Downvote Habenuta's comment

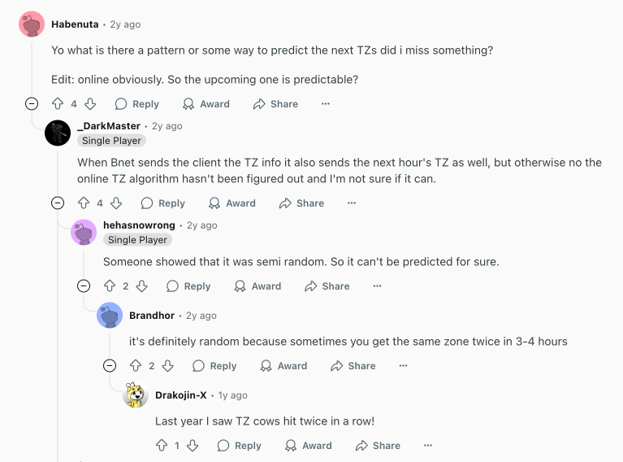tap(90, 104)
